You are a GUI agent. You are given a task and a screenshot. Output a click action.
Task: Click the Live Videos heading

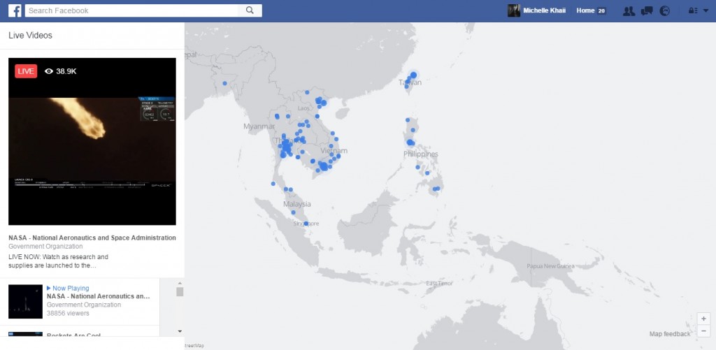coord(30,35)
